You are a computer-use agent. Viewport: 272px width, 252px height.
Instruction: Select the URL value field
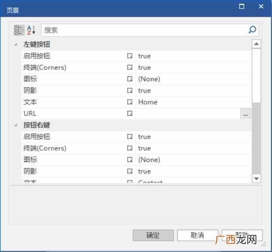(188, 114)
